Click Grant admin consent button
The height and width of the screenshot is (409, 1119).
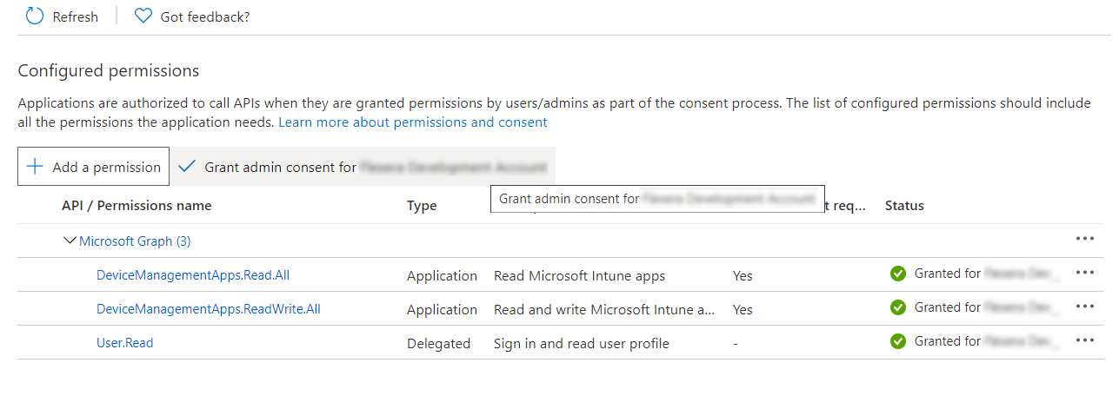(363, 167)
